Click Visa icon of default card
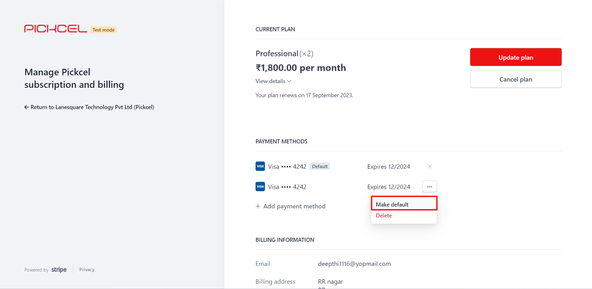The height and width of the screenshot is (289, 592). [260, 166]
